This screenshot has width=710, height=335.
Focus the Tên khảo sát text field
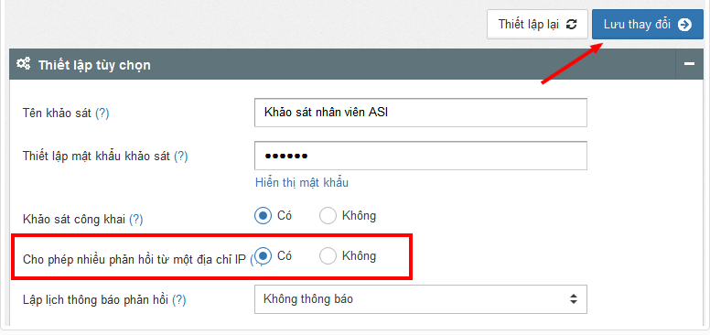pos(421,113)
